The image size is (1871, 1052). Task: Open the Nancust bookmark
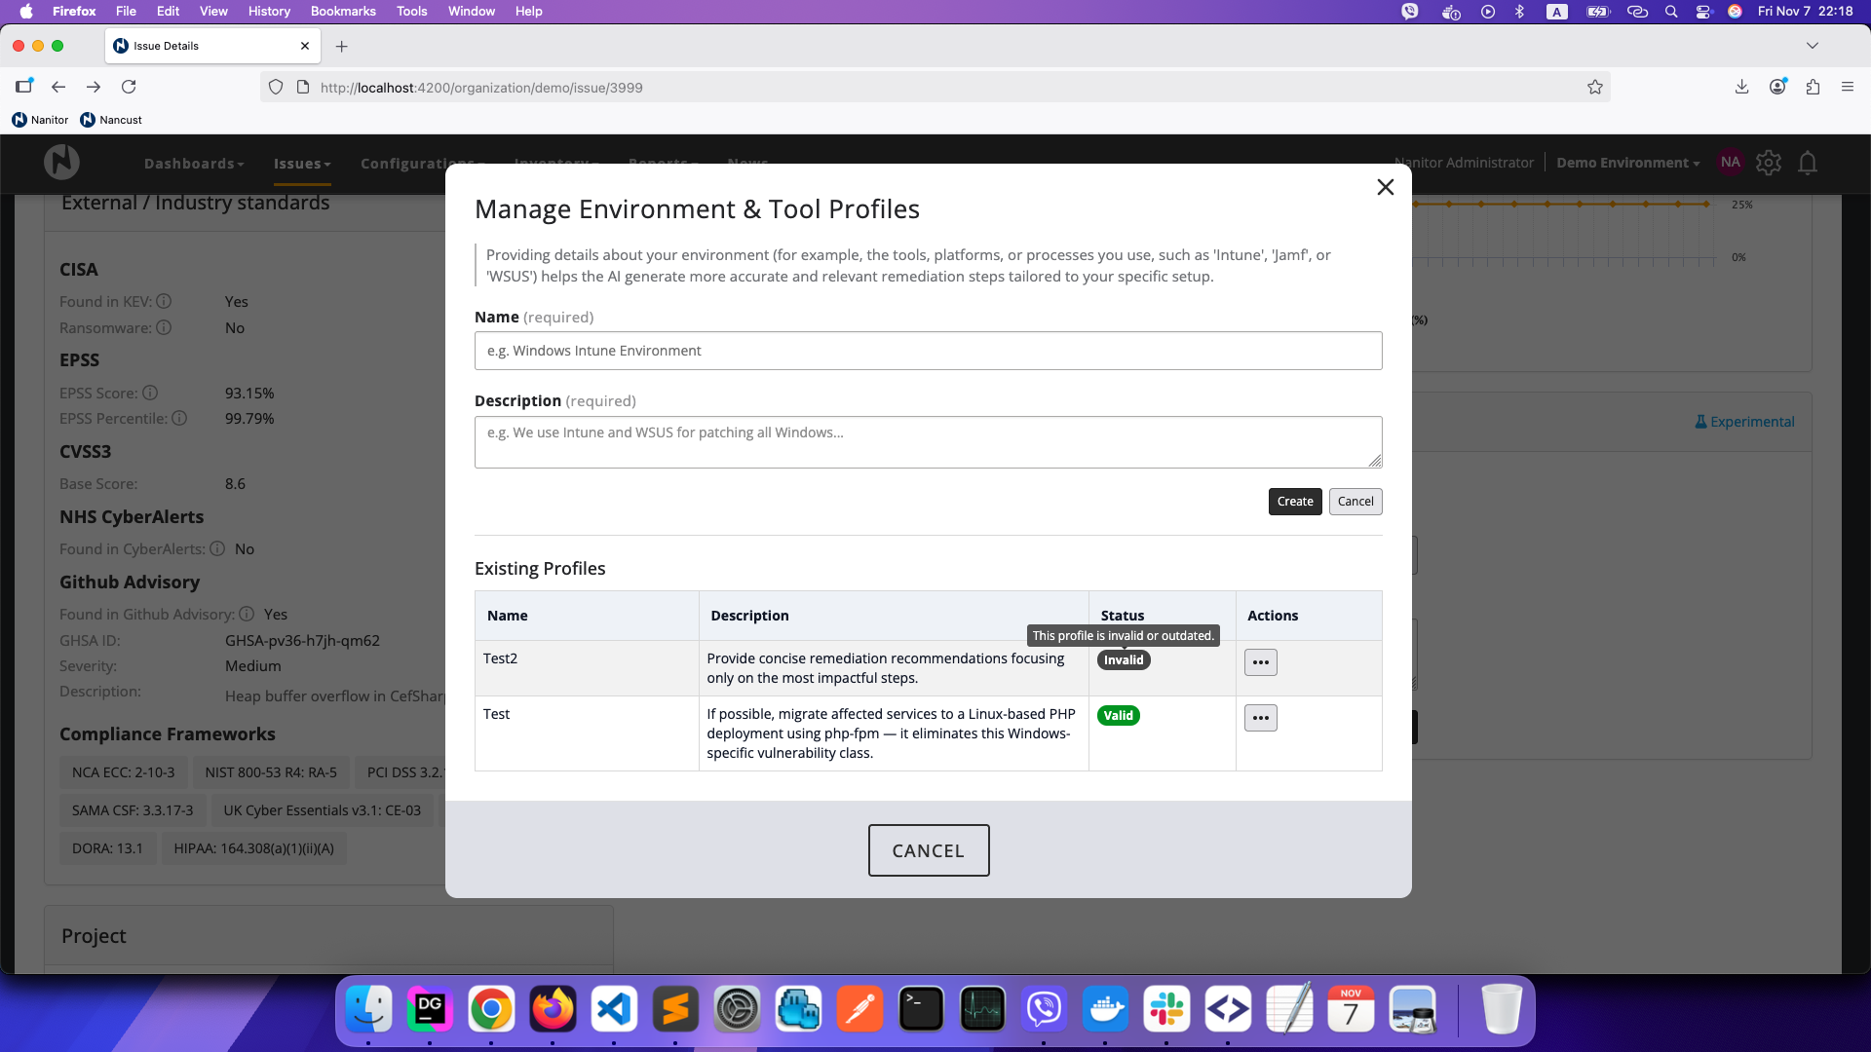tap(111, 120)
